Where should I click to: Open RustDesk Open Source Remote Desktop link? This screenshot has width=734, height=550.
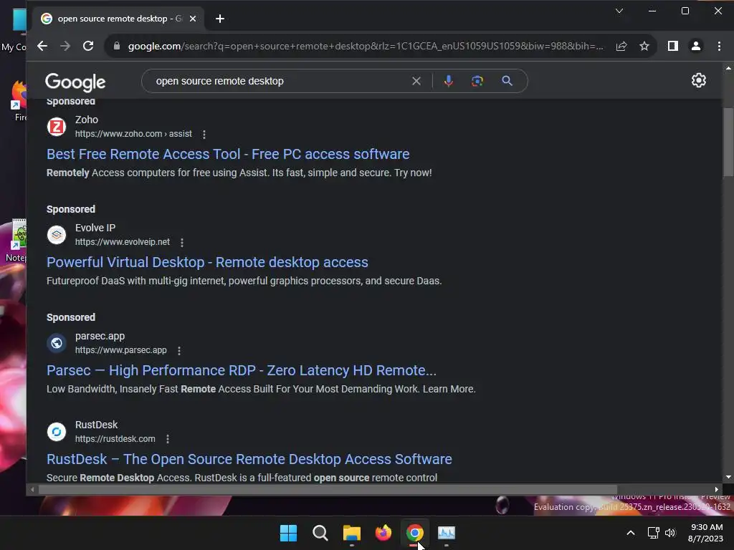click(249, 459)
